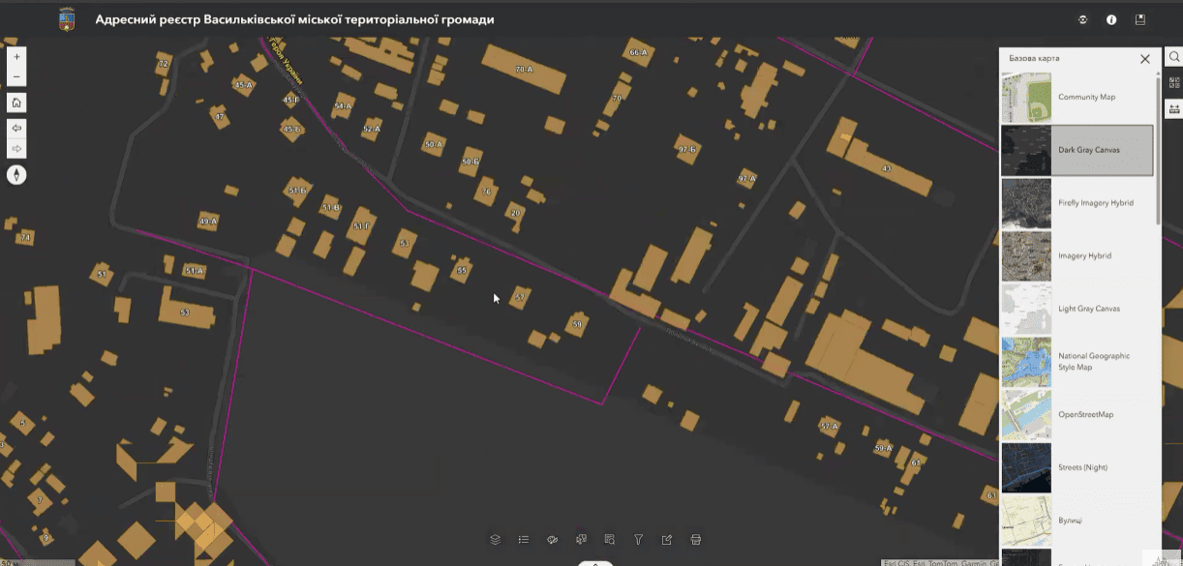Zoom in with the plus button
Image resolution: width=1183 pixels, height=566 pixels.
pyautogui.click(x=16, y=57)
